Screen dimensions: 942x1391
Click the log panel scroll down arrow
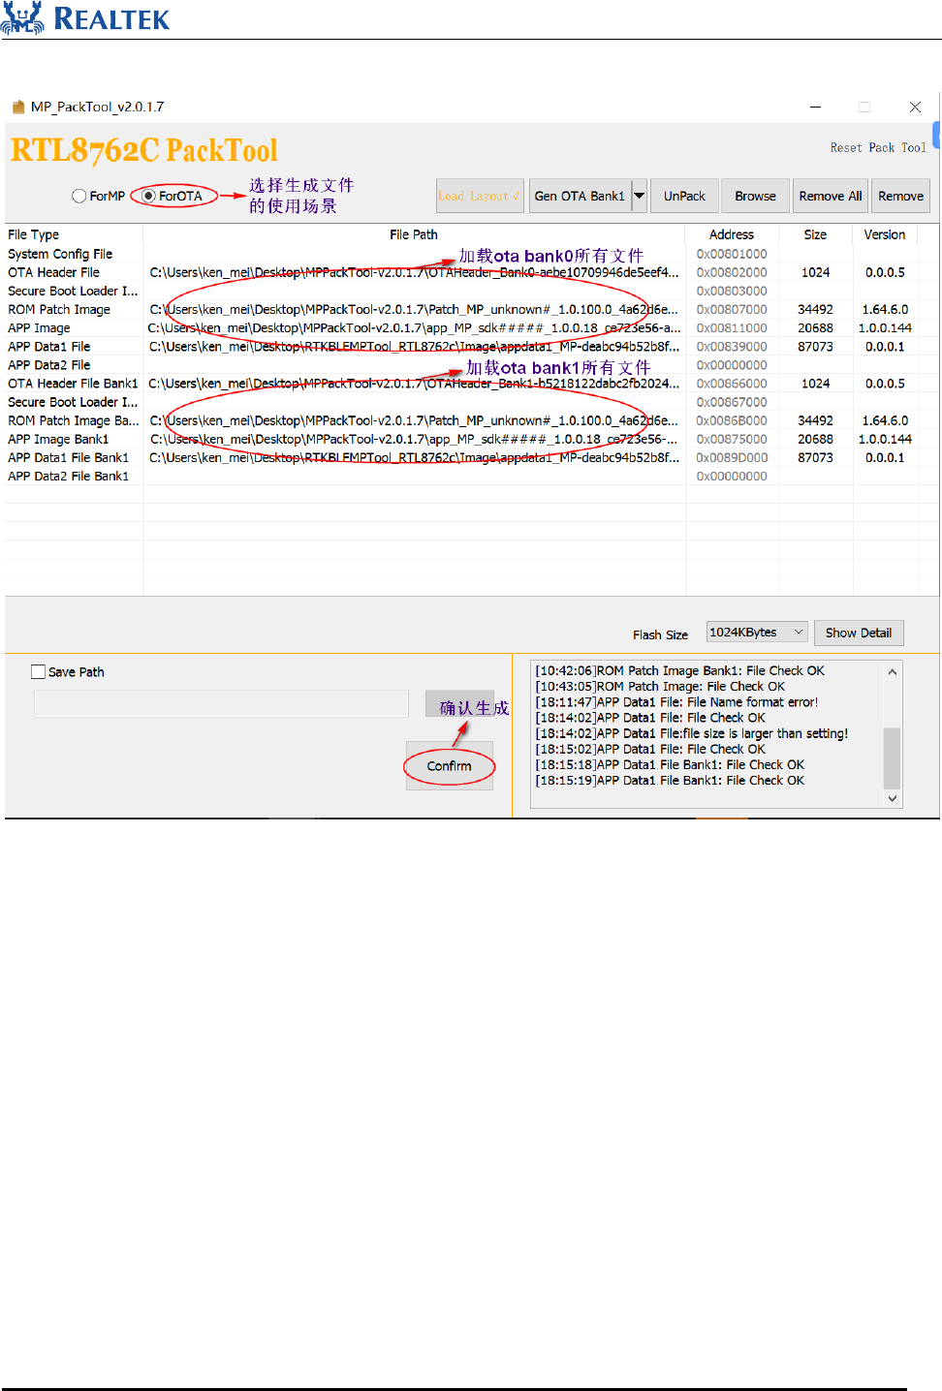pyautogui.click(x=893, y=798)
